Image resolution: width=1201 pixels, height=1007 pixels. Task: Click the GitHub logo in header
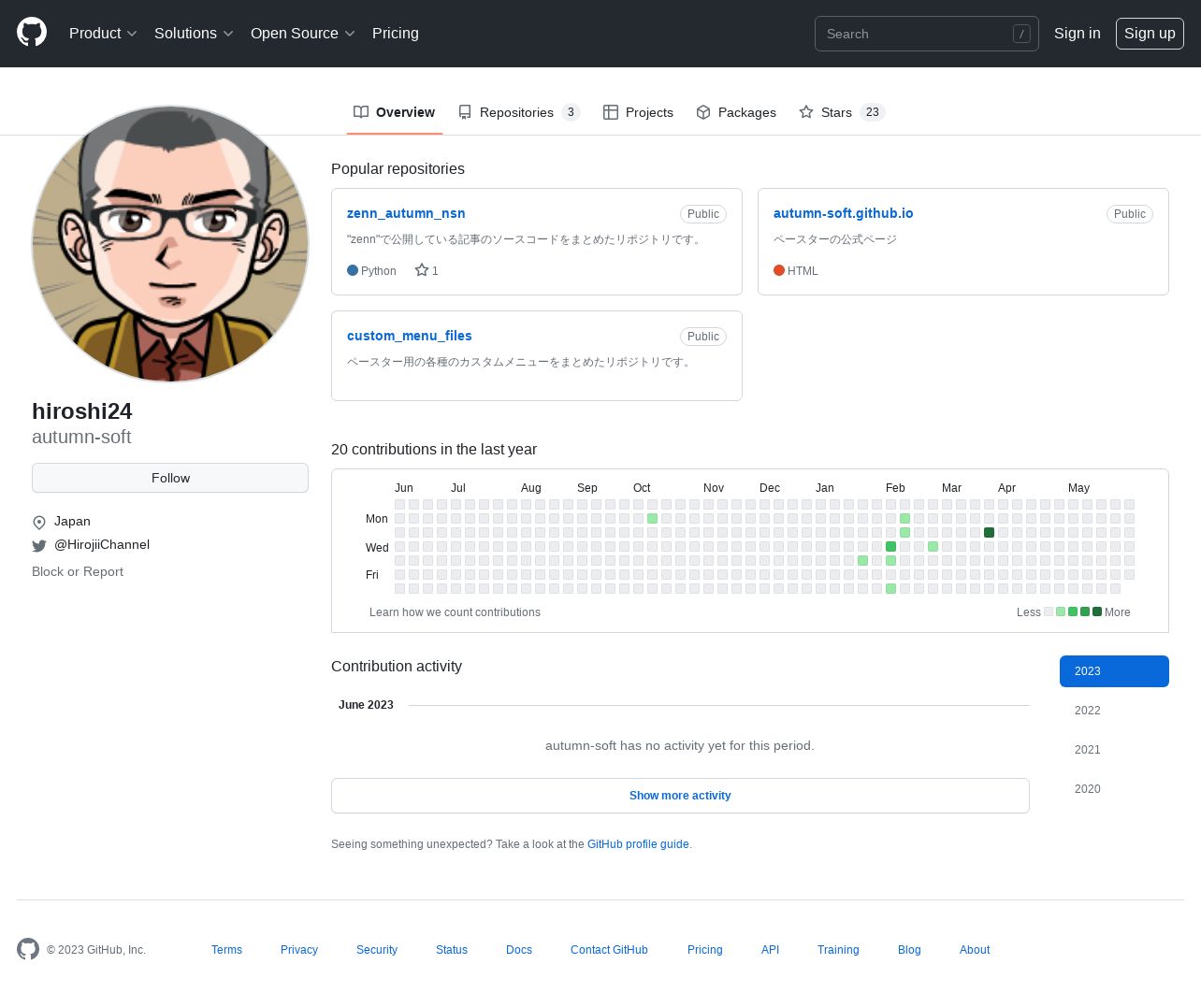point(32,33)
